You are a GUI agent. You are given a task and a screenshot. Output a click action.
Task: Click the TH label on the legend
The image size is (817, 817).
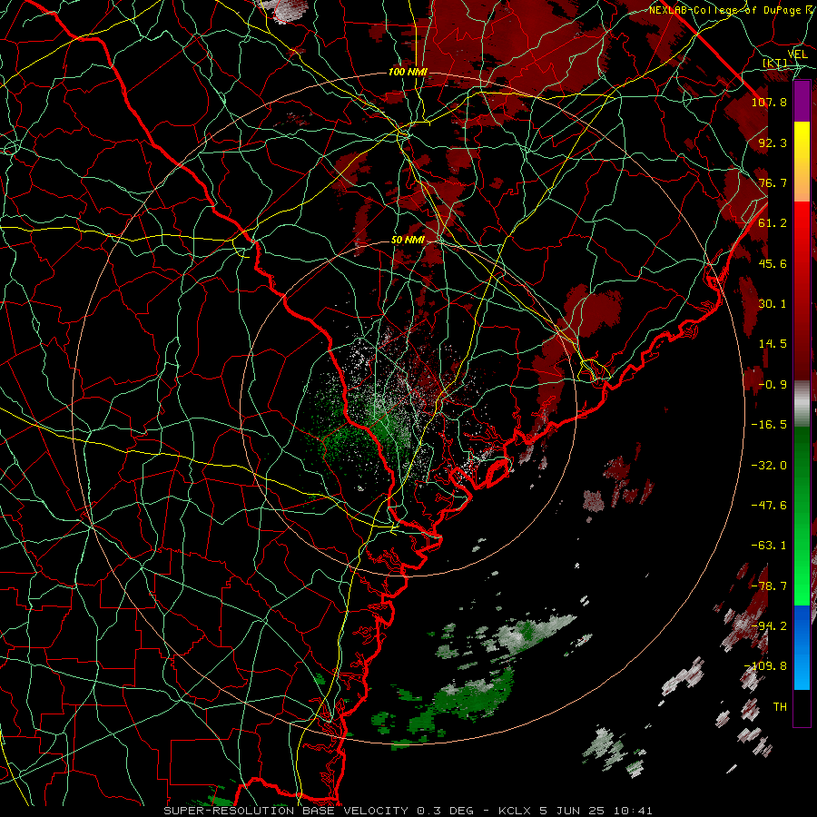[x=780, y=707]
